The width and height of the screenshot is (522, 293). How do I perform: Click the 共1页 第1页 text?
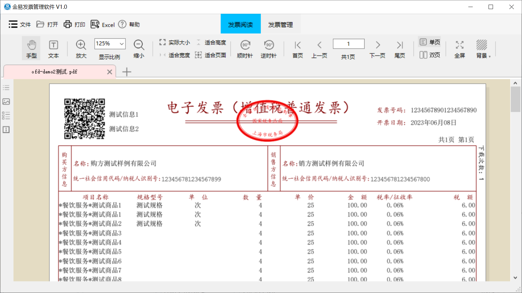(456, 140)
